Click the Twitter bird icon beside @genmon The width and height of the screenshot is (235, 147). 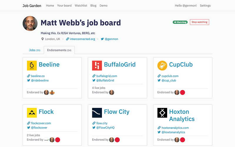click(x=102, y=39)
